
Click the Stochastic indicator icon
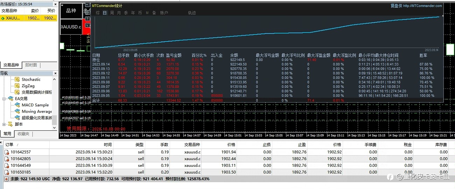pyautogui.click(x=17, y=80)
